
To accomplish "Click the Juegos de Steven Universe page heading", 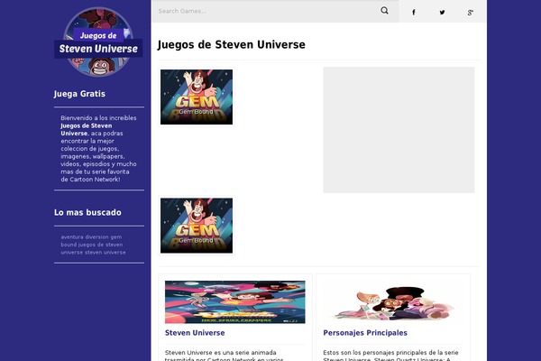I will pyautogui.click(x=231, y=45).
